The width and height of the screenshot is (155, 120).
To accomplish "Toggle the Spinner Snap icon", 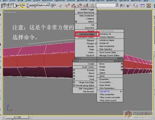I will click(86, 6).
